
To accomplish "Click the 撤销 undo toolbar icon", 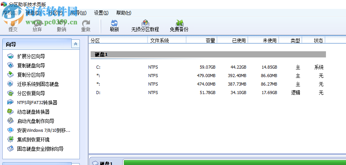I will (61, 23).
